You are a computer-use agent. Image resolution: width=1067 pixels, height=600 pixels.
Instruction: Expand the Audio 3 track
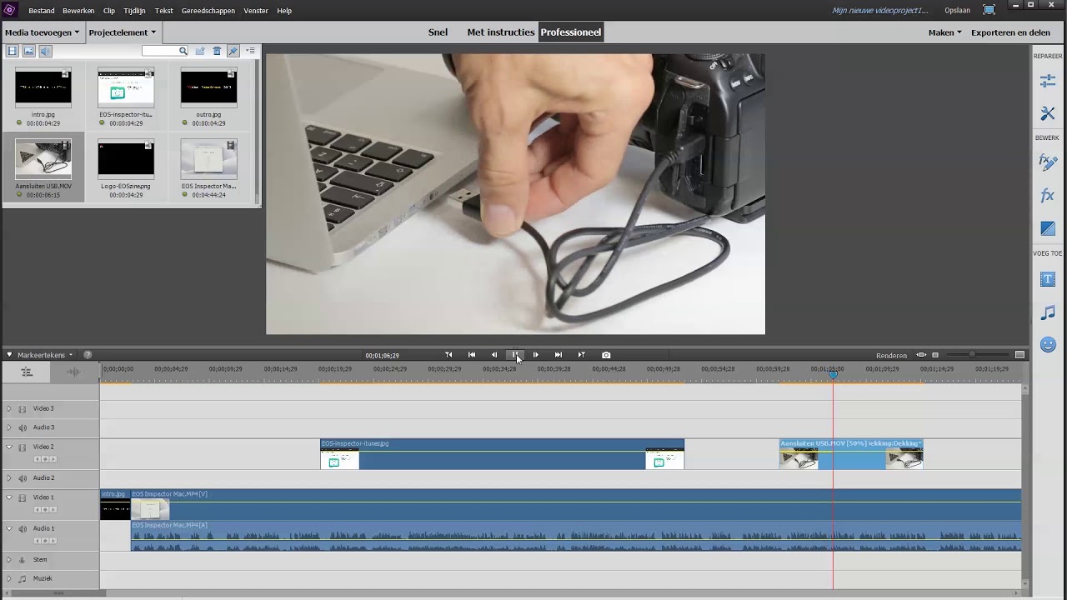pos(9,427)
